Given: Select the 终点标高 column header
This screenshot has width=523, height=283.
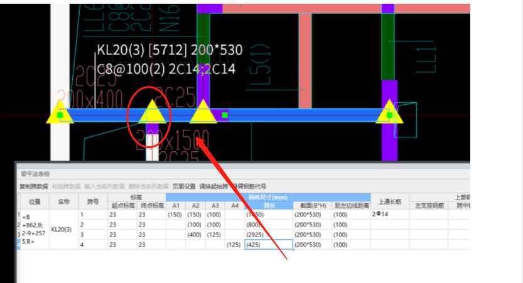Looking at the screenshot, I should (x=152, y=206).
